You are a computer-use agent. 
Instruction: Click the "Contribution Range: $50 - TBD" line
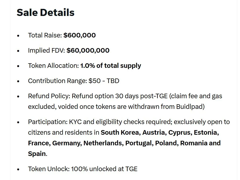(73, 81)
